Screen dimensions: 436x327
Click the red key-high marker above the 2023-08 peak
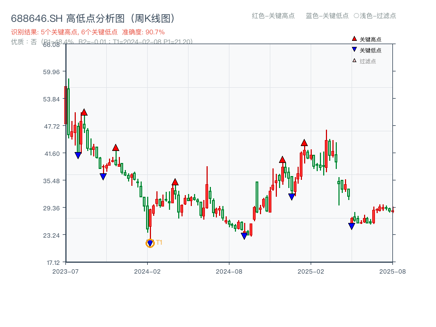84,112
